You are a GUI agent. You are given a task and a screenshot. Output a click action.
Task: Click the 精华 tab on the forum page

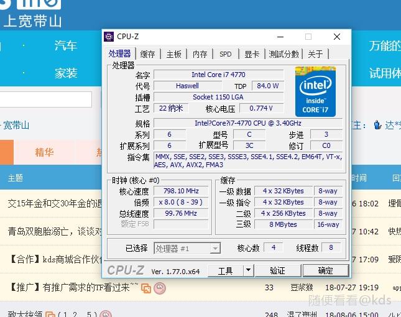44,153
